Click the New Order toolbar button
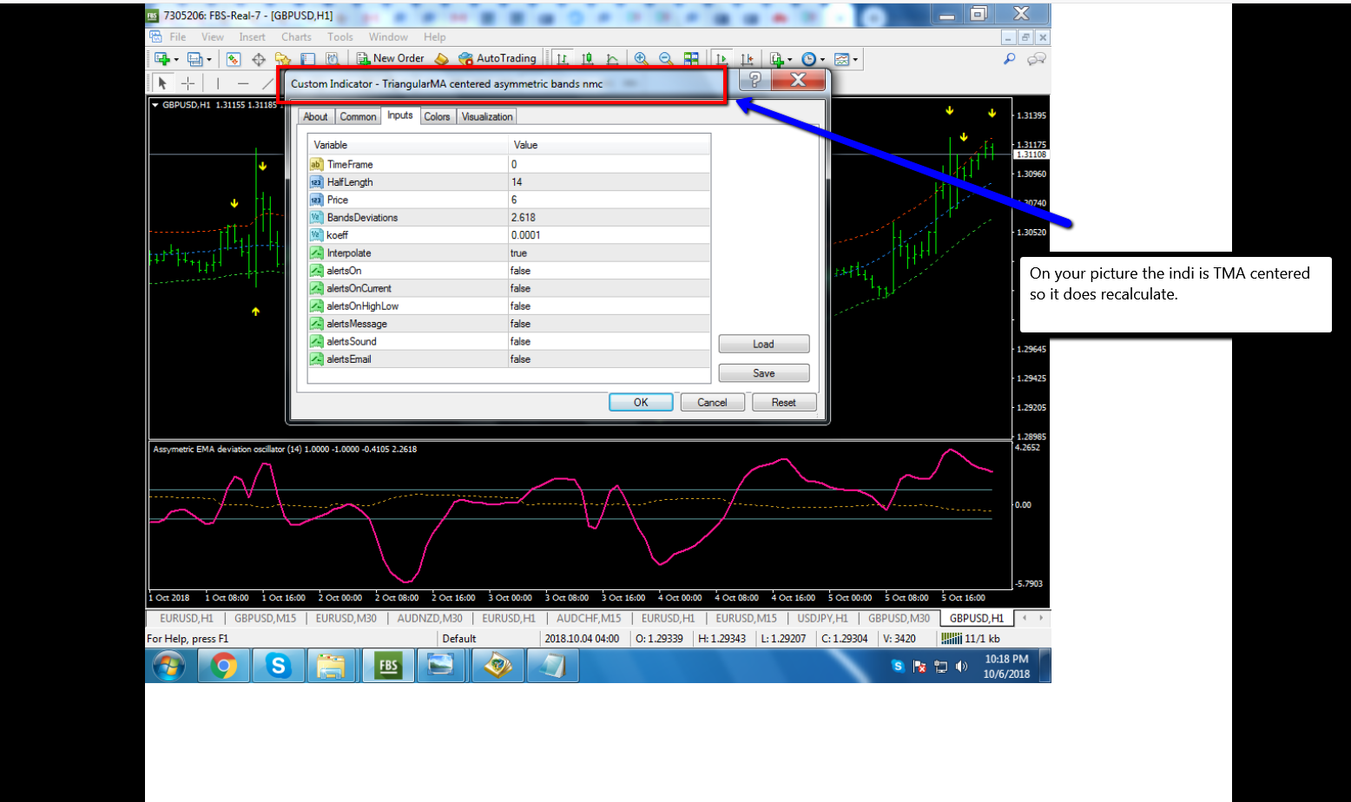Screen dimensions: 1351x802 (x=391, y=58)
